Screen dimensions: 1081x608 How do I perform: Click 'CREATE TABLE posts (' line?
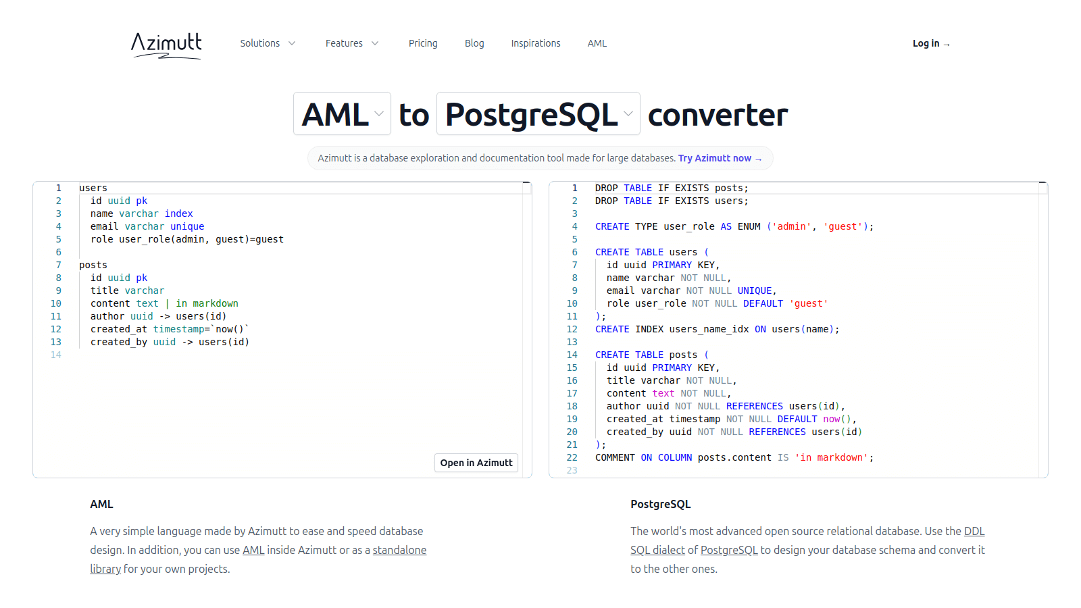click(x=652, y=355)
